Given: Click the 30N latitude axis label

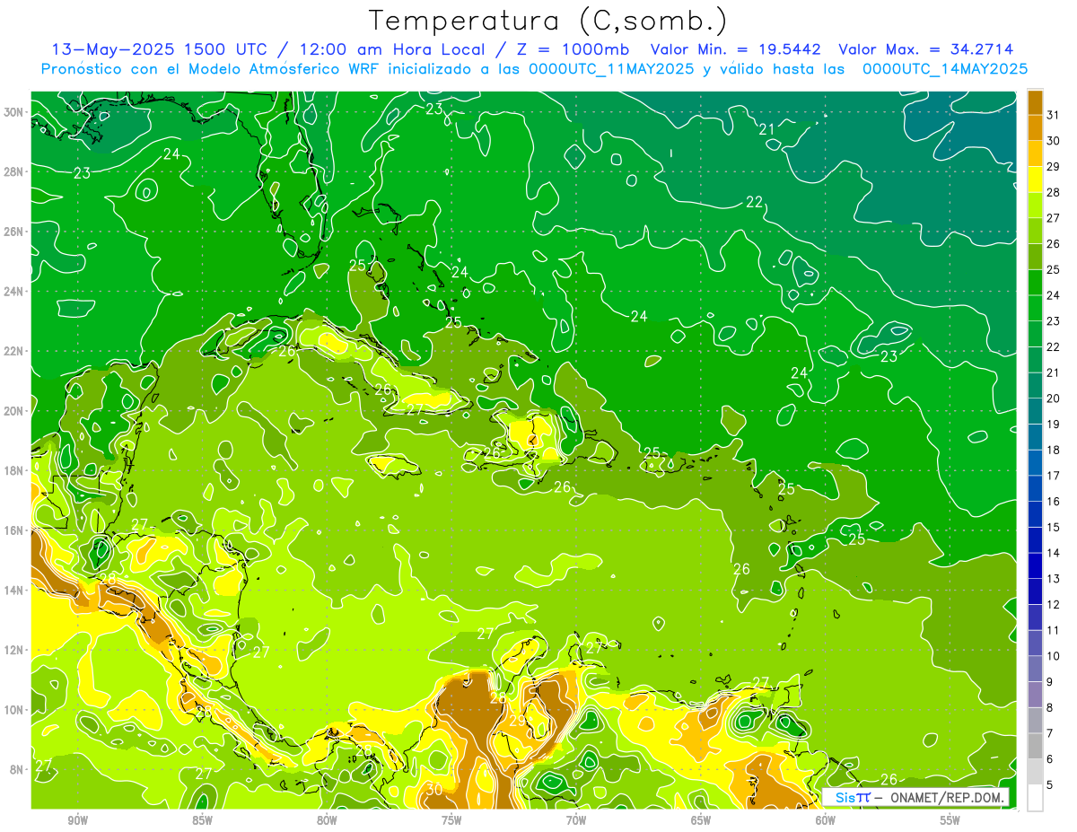Looking at the screenshot, I should click(14, 112).
